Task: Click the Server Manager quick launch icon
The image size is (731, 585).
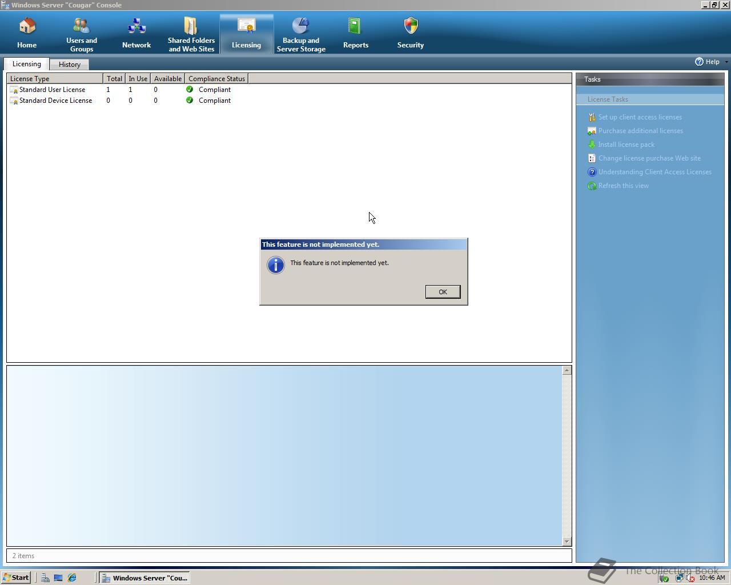Action: pyautogui.click(x=45, y=578)
